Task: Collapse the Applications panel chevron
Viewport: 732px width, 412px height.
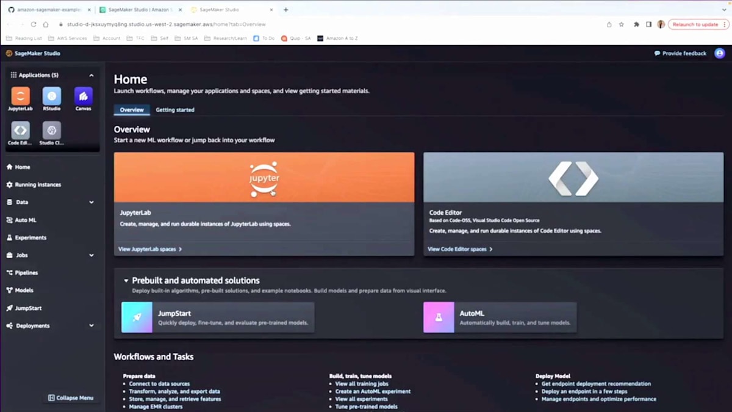Action: [x=91, y=75]
